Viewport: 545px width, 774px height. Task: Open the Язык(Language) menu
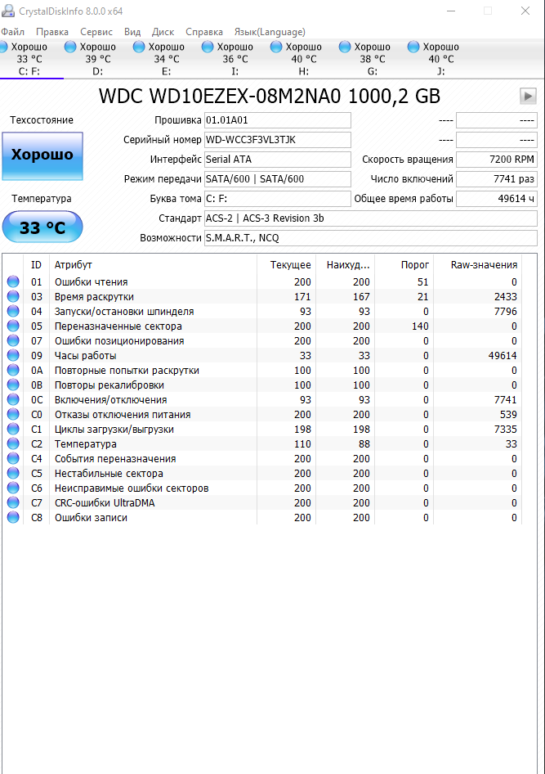tap(270, 32)
